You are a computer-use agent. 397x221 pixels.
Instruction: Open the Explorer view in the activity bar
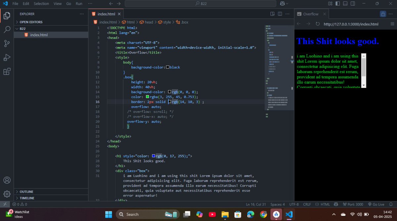(7, 16)
